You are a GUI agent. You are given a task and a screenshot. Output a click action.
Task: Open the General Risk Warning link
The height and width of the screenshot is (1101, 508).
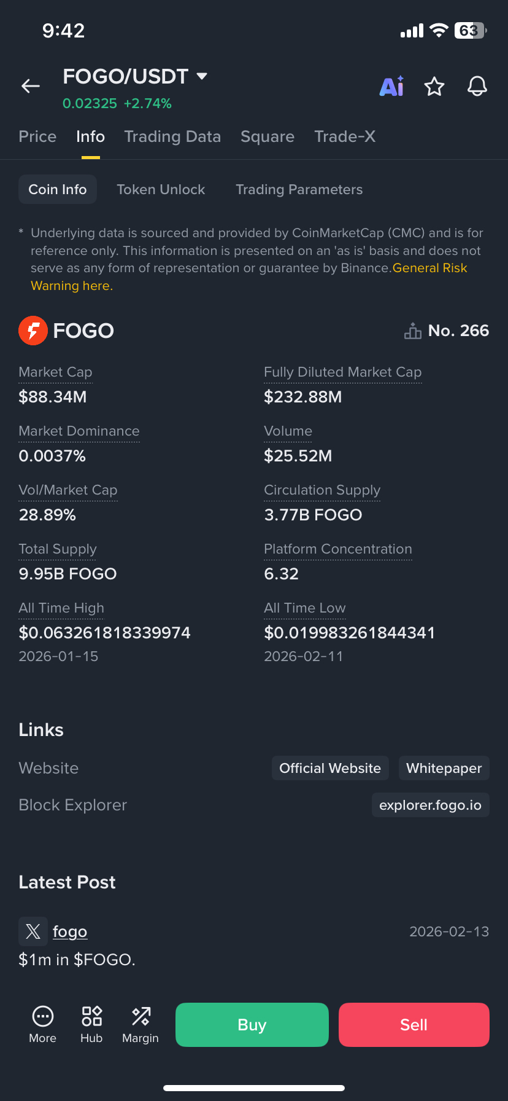[x=429, y=268]
